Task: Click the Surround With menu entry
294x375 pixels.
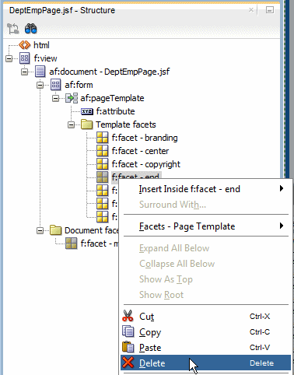Action: (x=206, y=205)
